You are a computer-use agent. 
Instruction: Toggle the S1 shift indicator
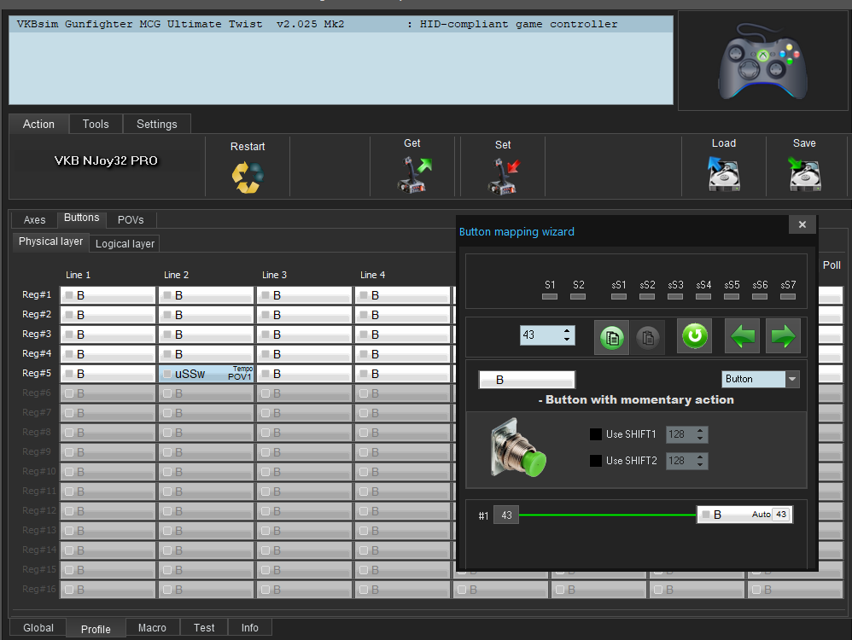pyautogui.click(x=550, y=296)
